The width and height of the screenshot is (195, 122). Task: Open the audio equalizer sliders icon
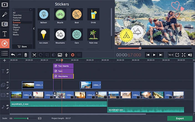coord(79,55)
